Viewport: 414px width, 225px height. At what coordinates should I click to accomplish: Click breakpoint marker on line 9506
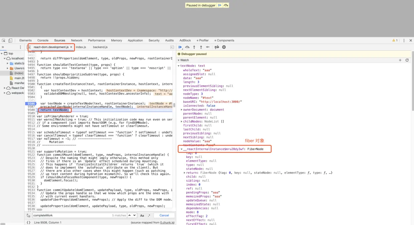click(31, 104)
